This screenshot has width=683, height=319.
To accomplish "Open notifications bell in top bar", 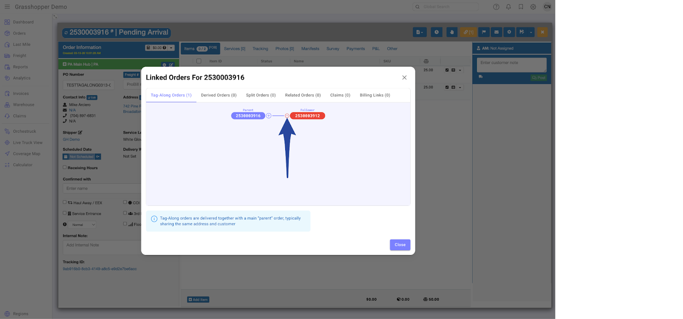I will click(508, 7).
